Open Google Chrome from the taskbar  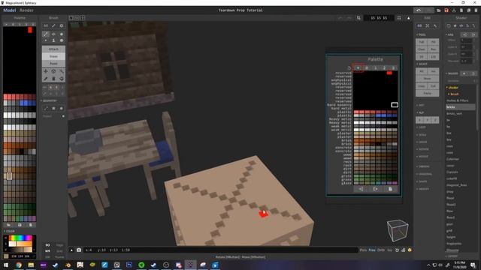[19, 265]
